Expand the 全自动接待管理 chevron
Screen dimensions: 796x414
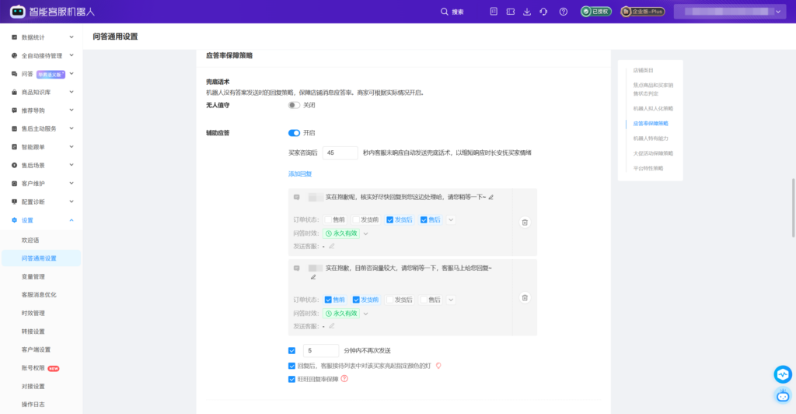click(72, 55)
